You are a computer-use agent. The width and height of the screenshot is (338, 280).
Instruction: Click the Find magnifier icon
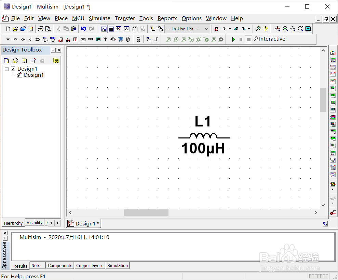pos(258,29)
